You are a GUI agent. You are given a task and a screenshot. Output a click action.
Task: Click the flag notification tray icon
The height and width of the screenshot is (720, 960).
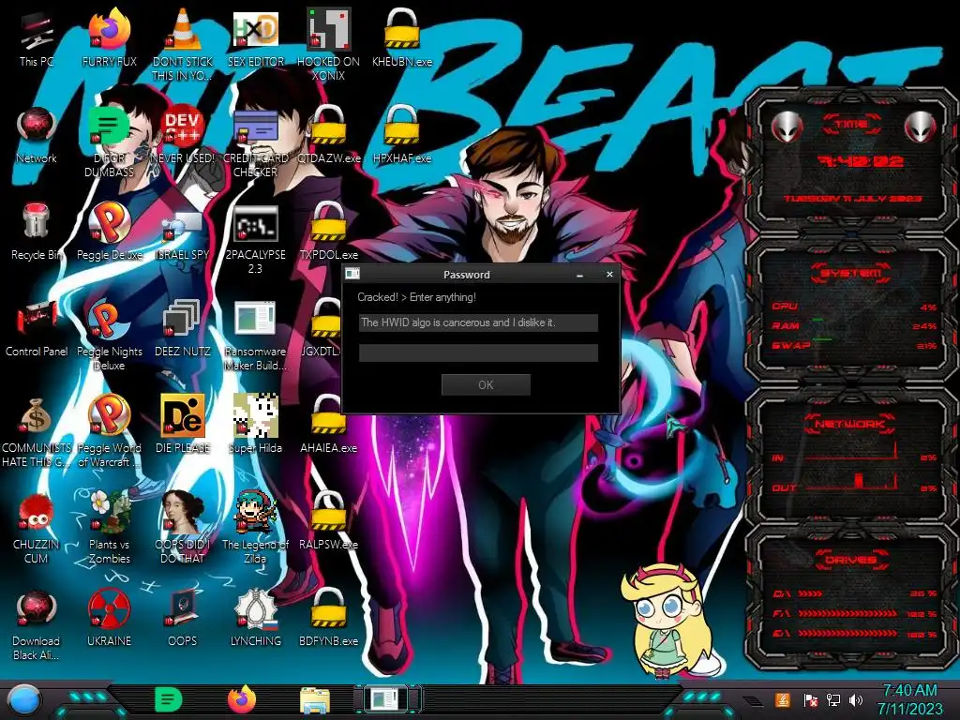point(810,699)
